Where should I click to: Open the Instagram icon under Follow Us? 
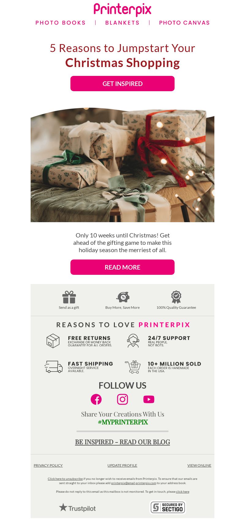(123, 399)
